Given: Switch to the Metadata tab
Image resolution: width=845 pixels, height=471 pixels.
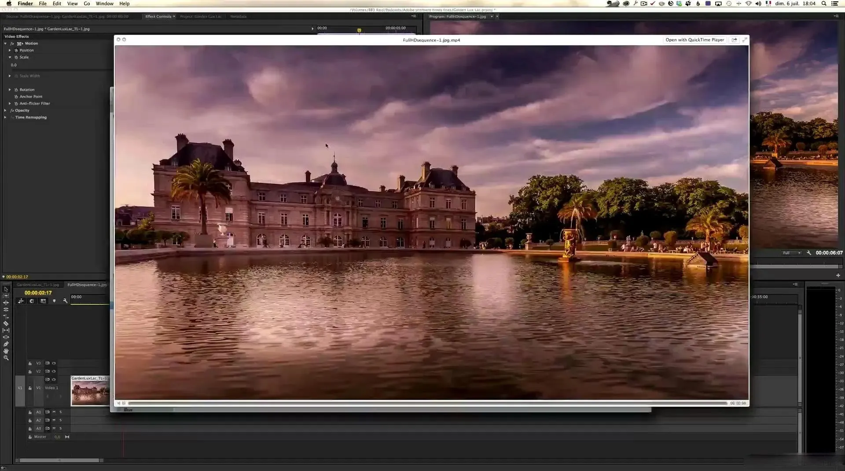Looking at the screenshot, I should tap(238, 17).
